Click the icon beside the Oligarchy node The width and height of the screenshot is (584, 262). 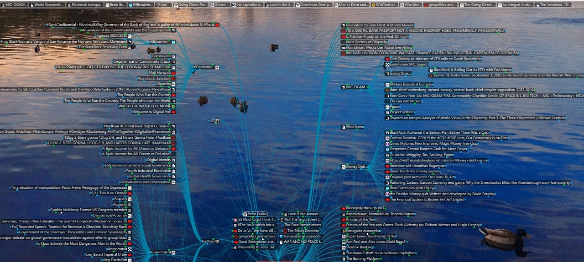pyautogui.click(x=174, y=84)
